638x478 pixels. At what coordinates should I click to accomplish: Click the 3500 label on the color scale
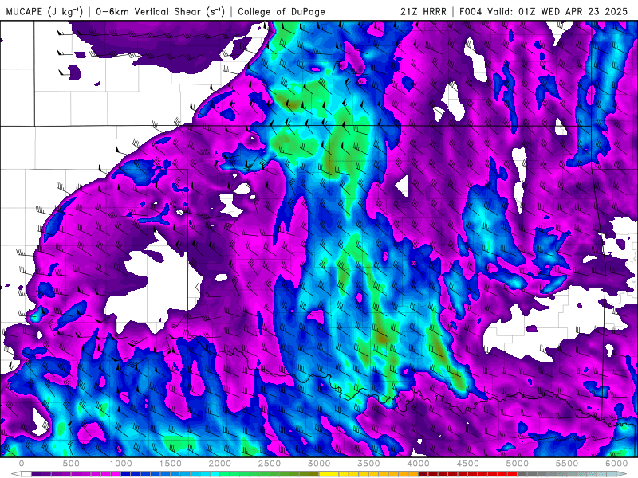pos(368,464)
